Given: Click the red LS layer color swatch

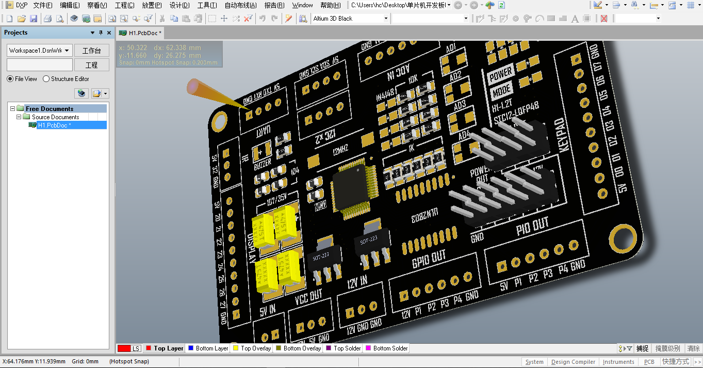Looking at the screenshot, I should click(x=124, y=348).
